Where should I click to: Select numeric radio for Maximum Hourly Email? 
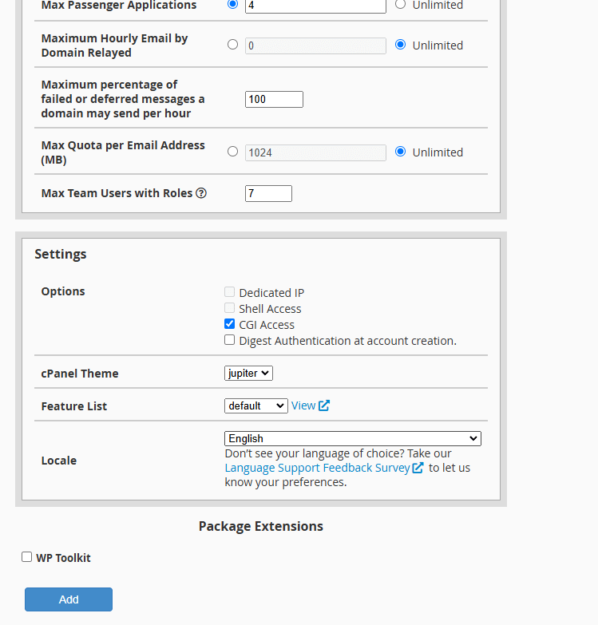(x=233, y=44)
